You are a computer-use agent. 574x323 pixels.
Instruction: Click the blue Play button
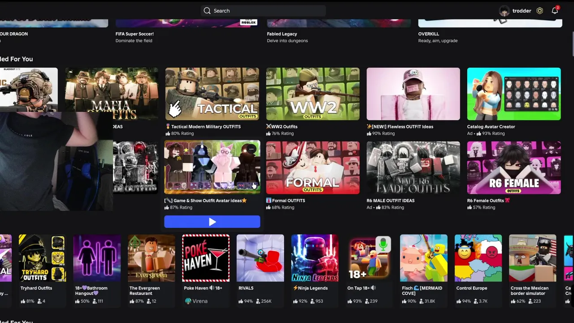click(212, 222)
